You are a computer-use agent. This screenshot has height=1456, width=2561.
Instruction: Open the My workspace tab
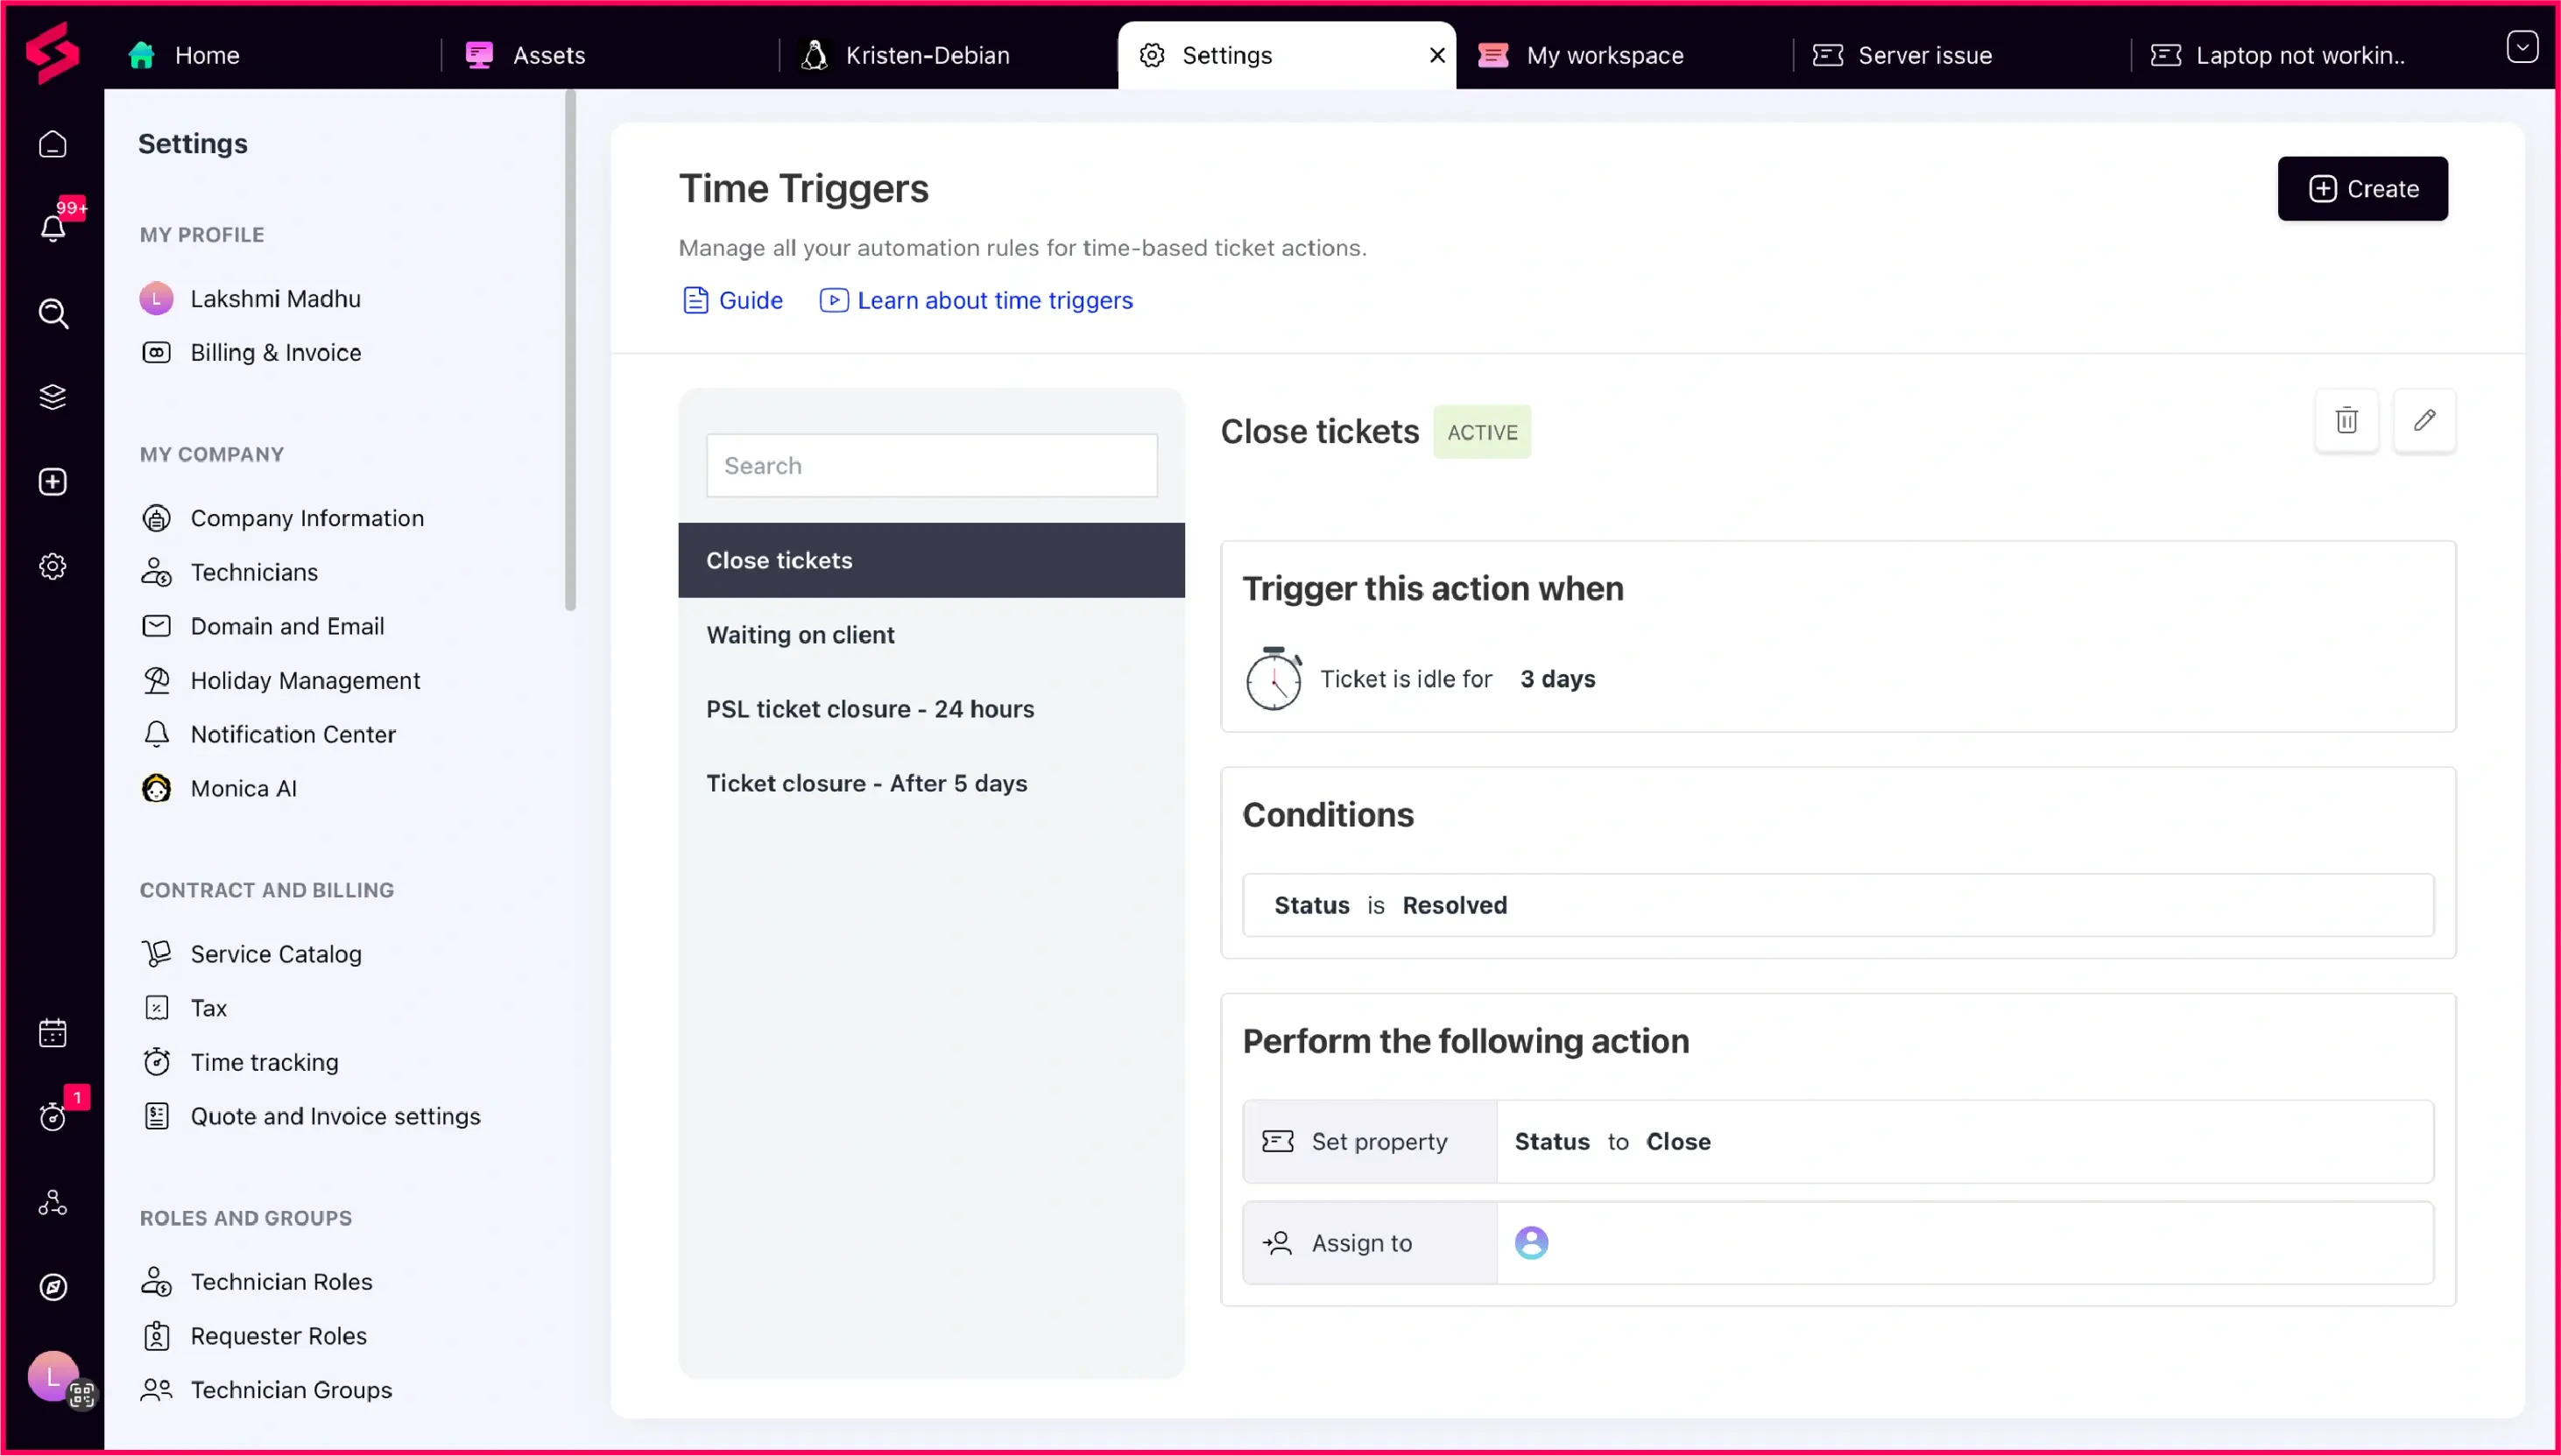(1604, 55)
